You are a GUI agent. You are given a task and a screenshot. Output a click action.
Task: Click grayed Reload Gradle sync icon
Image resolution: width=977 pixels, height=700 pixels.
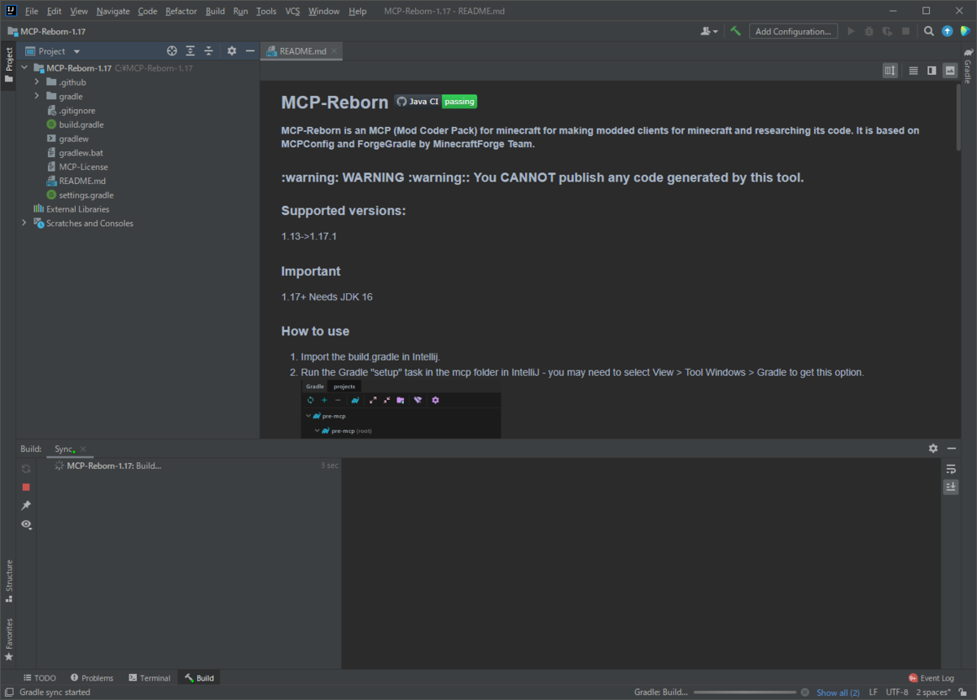[26, 469]
